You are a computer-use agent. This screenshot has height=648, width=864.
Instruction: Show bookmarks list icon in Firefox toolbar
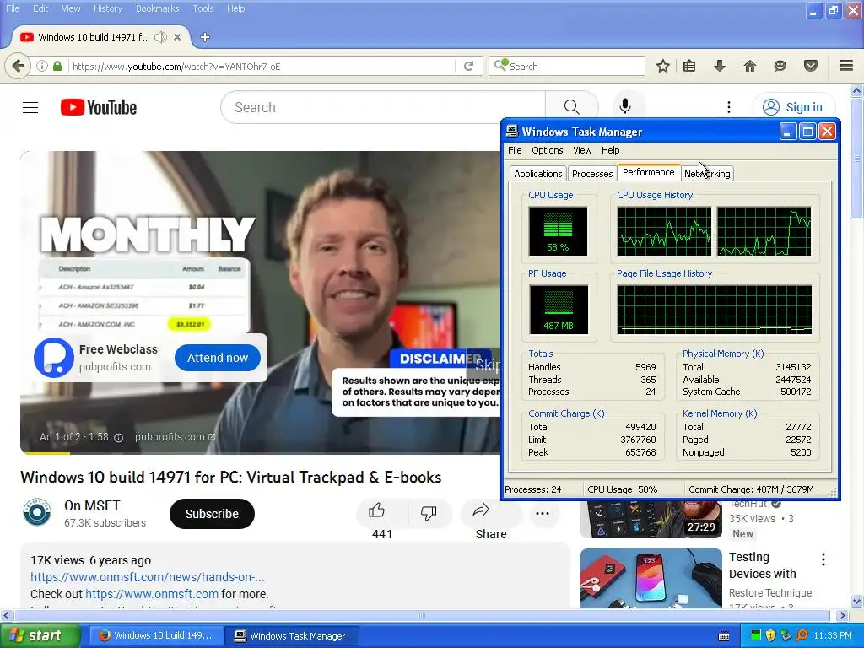pyautogui.click(x=689, y=66)
